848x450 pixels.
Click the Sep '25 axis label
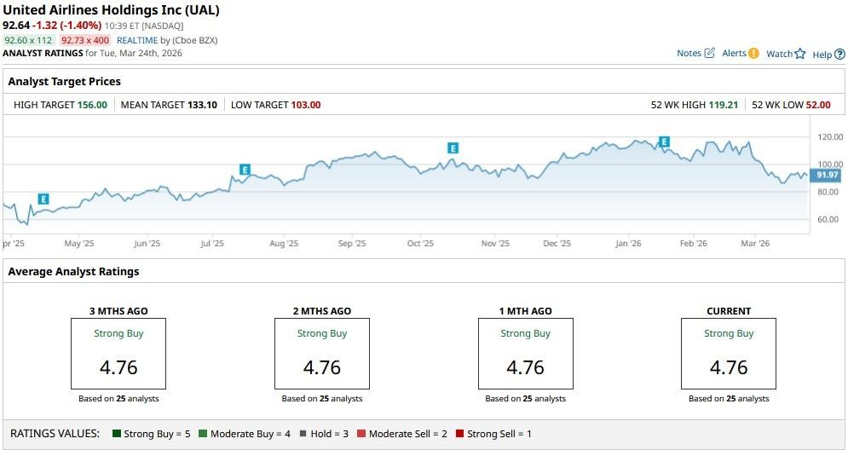point(352,244)
